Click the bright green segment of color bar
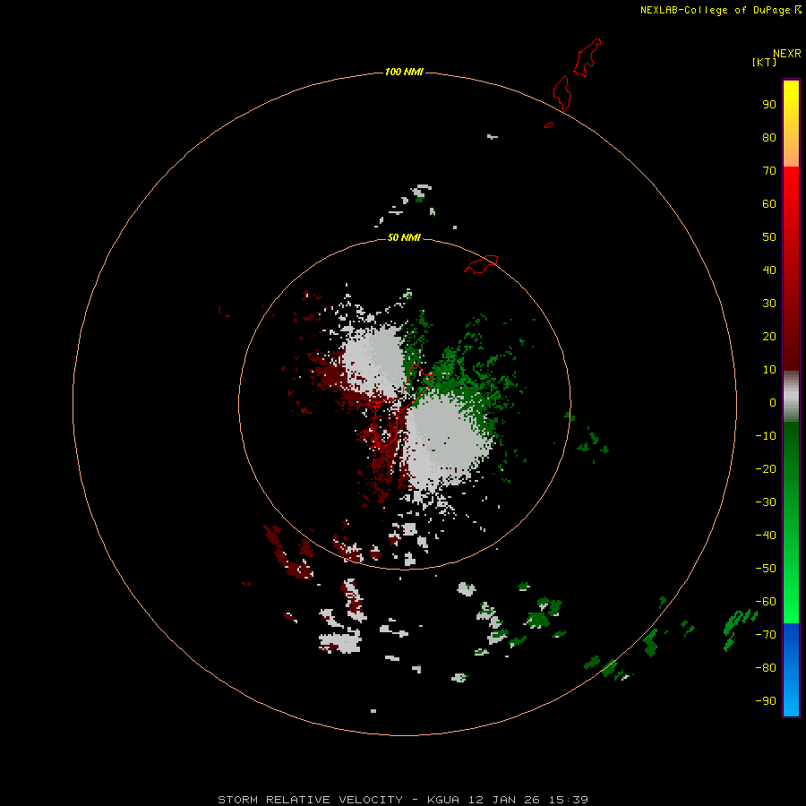 pyautogui.click(x=791, y=523)
